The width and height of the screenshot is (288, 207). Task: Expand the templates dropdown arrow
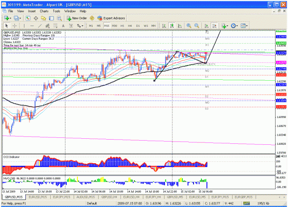247,26
